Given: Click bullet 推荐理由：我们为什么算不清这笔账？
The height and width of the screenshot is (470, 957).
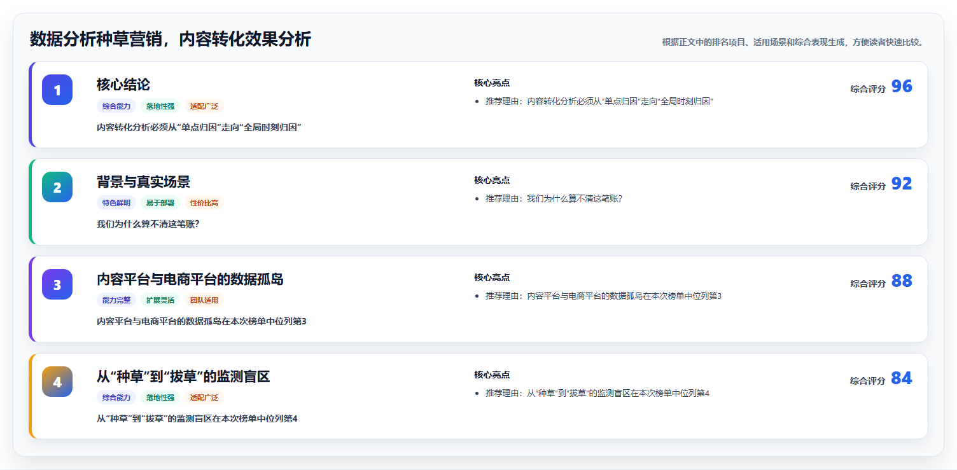Looking at the screenshot, I should 554,199.
